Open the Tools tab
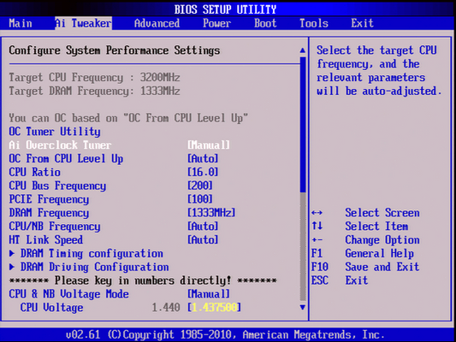Image resolution: width=456 pixels, height=342 pixels. pos(314,23)
